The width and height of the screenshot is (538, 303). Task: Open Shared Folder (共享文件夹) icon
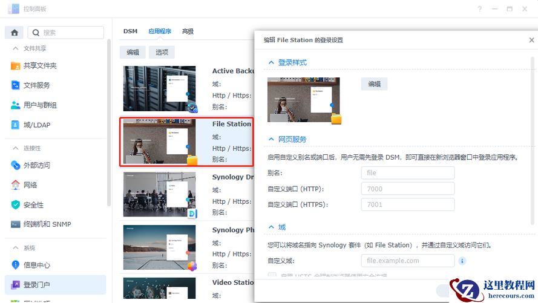pyautogui.click(x=16, y=65)
